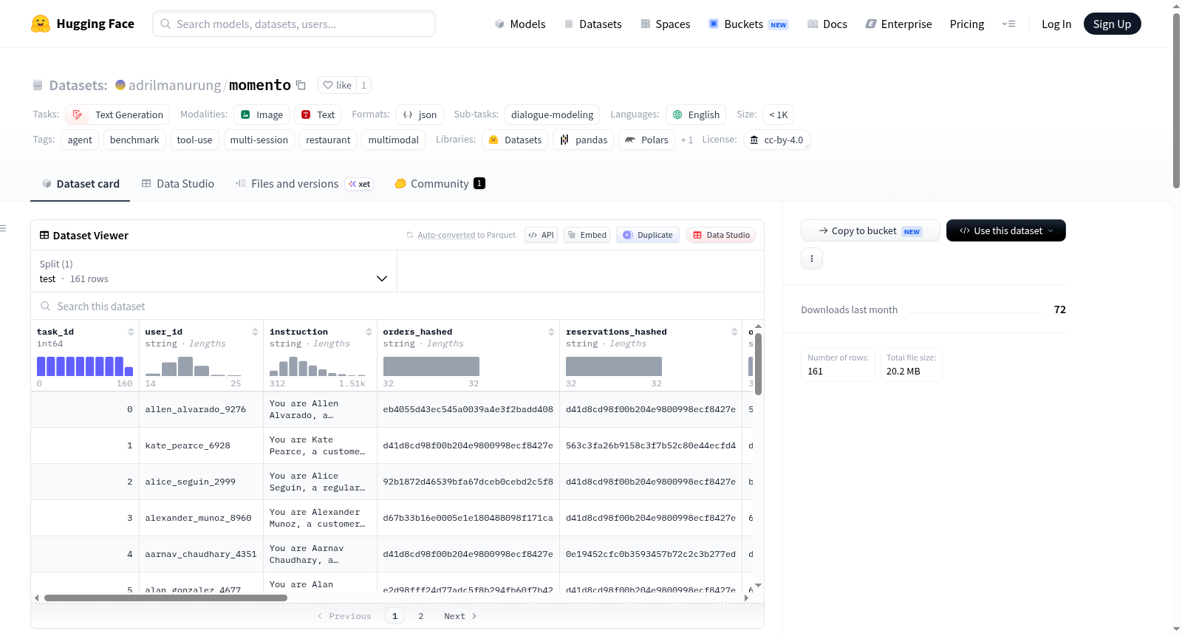The image size is (1182, 636).
Task: Click the user_id lengths histogram
Action: pyautogui.click(x=194, y=366)
